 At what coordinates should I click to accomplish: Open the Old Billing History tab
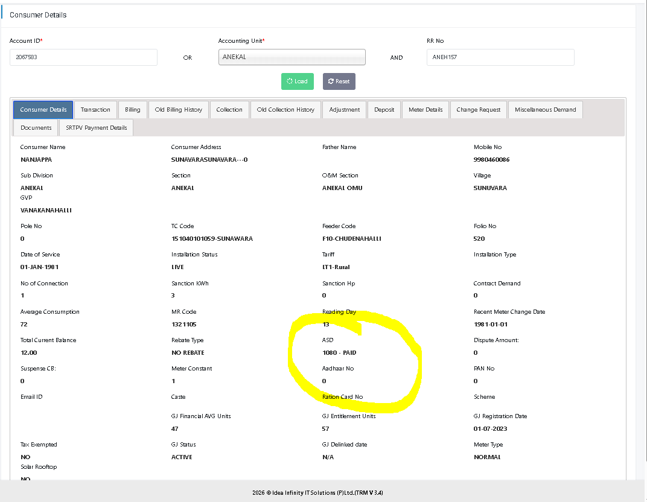tap(178, 110)
